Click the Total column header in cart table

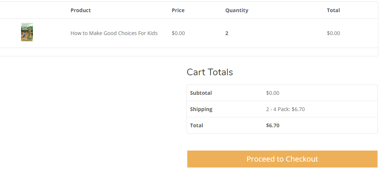tap(333, 10)
